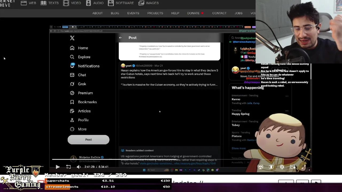Image resolution: width=342 pixels, height=192 pixels.
Task: Enable picture-in-picture mode
Action: [x=293, y=167]
